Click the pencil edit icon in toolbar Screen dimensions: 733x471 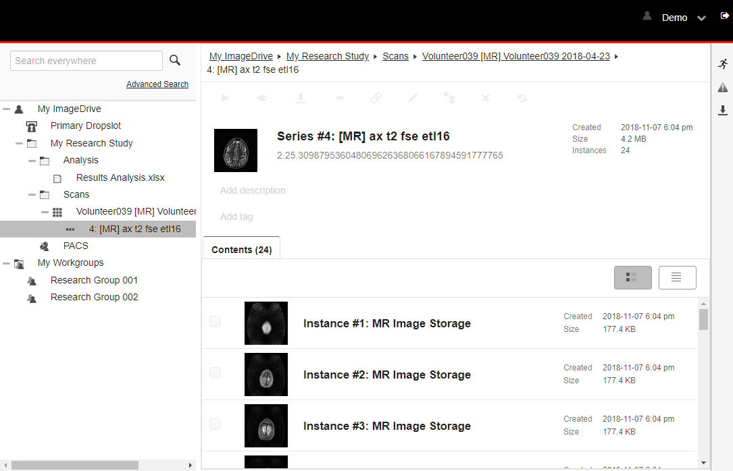pos(413,98)
